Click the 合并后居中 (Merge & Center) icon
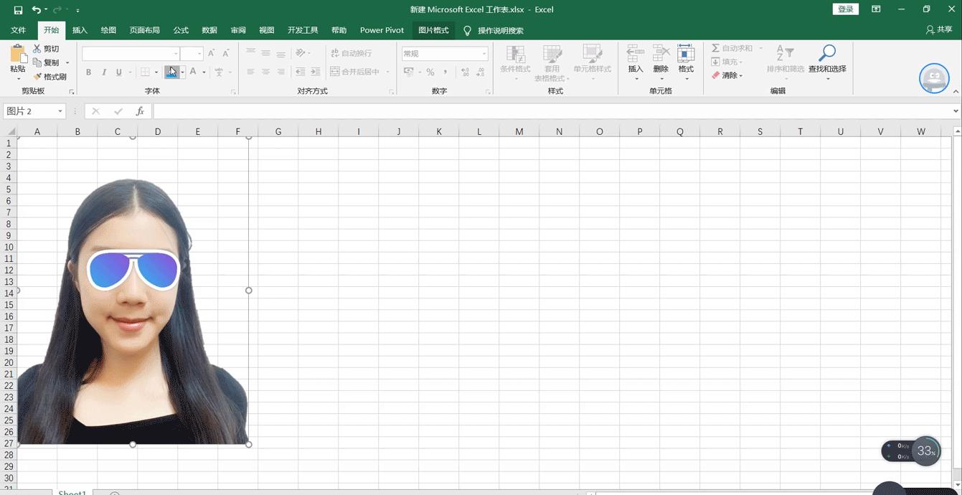Image resolution: width=962 pixels, height=495 pixels. [355, 72]
